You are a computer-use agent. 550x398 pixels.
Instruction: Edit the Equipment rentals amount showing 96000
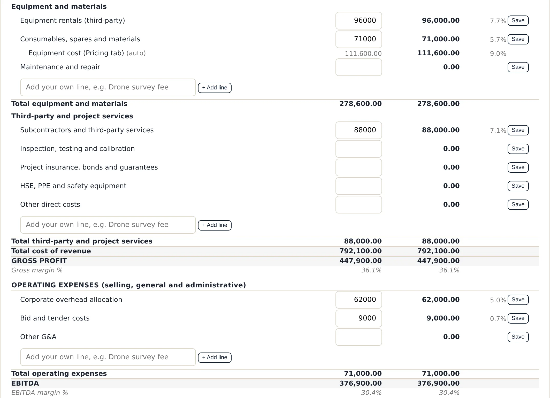click(358, 21)
